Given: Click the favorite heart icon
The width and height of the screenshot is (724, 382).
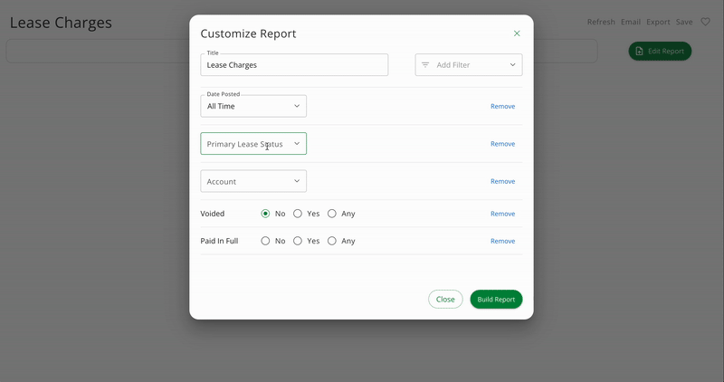Looking at the screenshot, I should 705,22.
